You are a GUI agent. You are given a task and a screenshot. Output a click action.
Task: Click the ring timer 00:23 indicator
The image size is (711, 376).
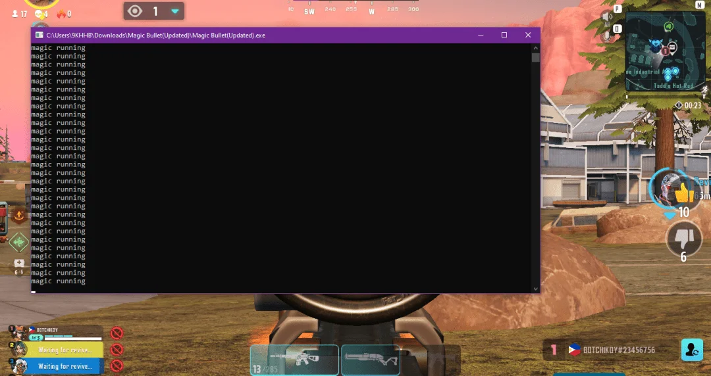(x=689, y=106)
